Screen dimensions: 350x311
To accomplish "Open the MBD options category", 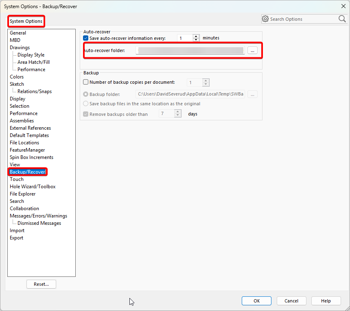I will [15, 40].
